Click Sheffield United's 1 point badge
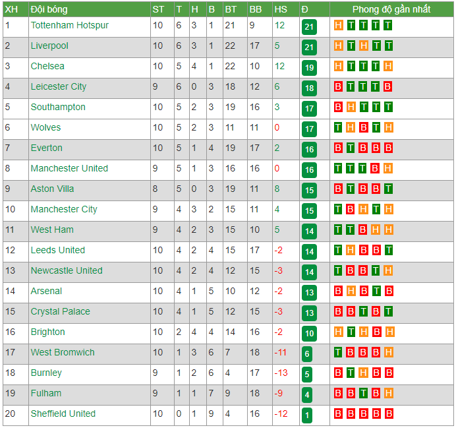This screenshot has height=428, width=456. tap(307, 415)
